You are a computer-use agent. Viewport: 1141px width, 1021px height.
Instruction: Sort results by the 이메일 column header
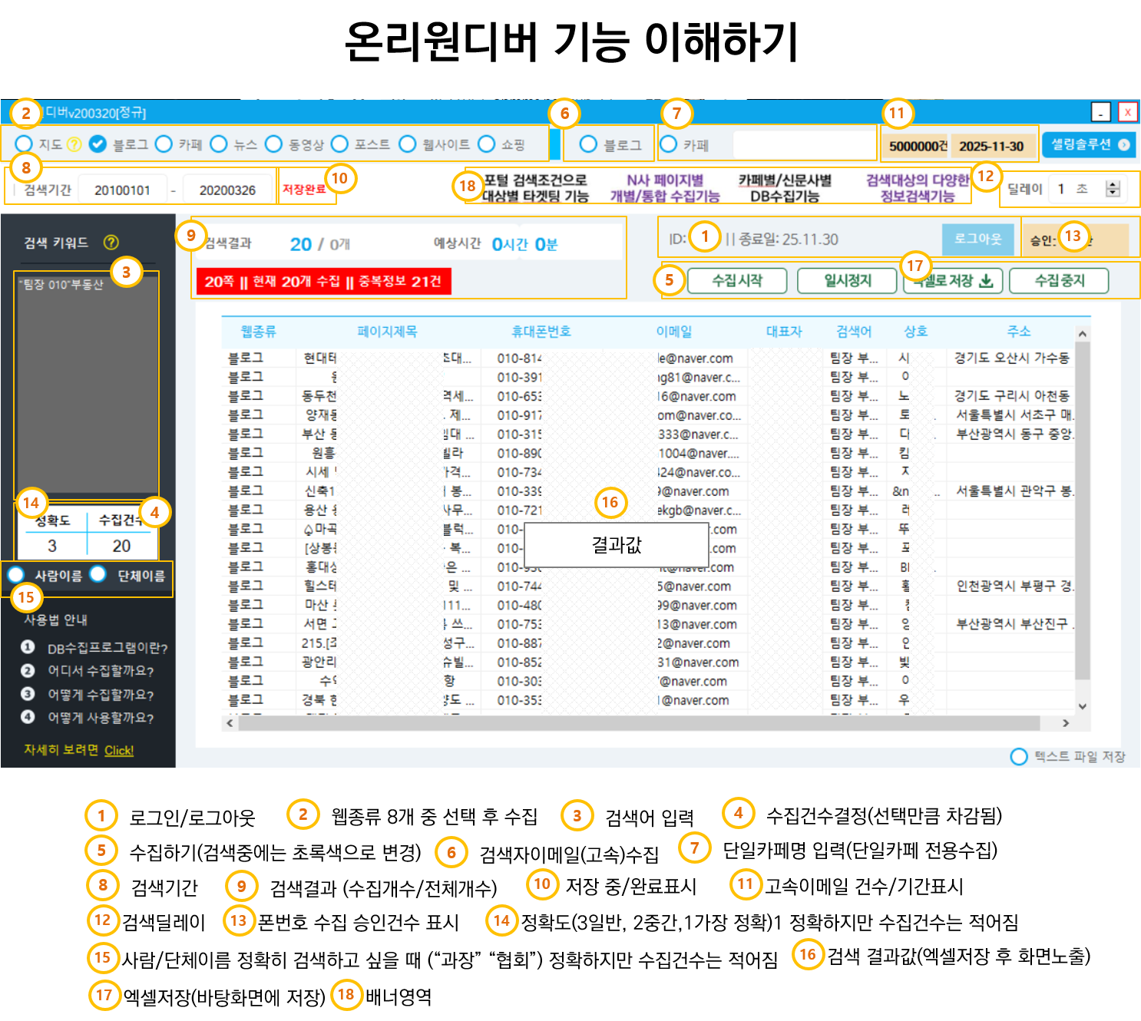[x=673, y=332]
